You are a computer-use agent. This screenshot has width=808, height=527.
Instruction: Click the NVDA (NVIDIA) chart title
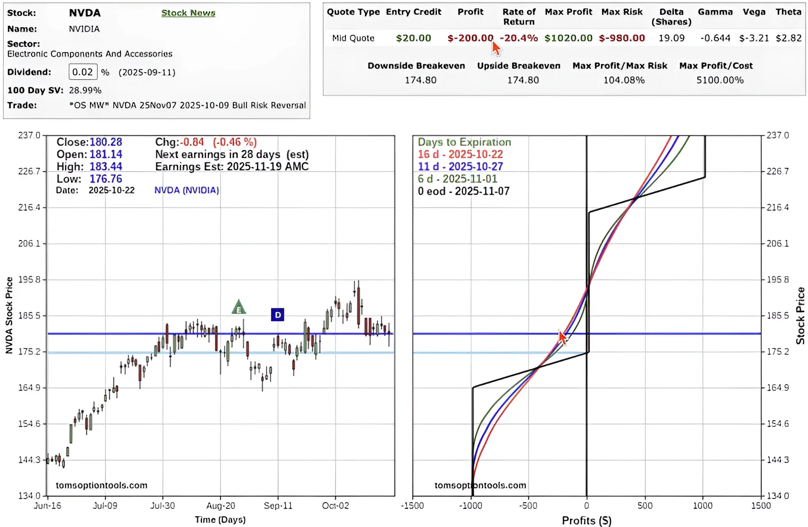point(187,190)
